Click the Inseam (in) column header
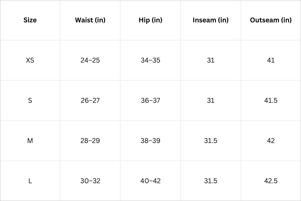 (211, 20)
